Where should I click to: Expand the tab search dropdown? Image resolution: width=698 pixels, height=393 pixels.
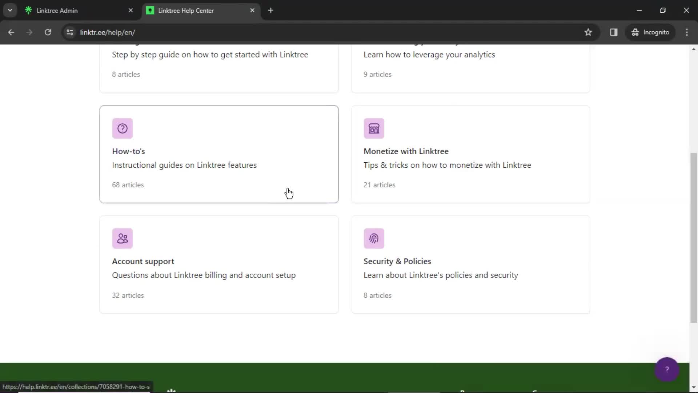(x=10, y=11)
